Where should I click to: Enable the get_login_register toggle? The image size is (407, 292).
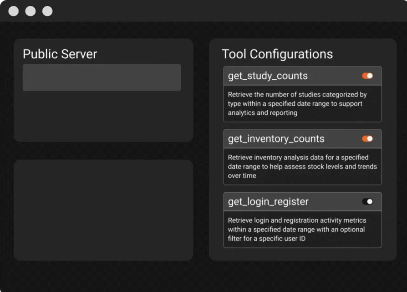[x=367, y=202]
